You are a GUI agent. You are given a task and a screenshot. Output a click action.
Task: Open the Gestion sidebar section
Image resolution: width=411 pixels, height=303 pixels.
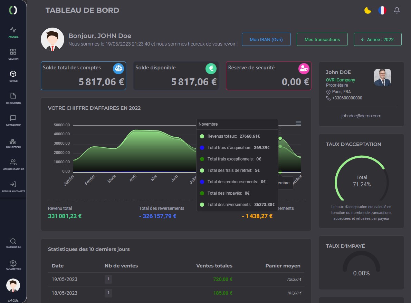(x=13, y=54)
